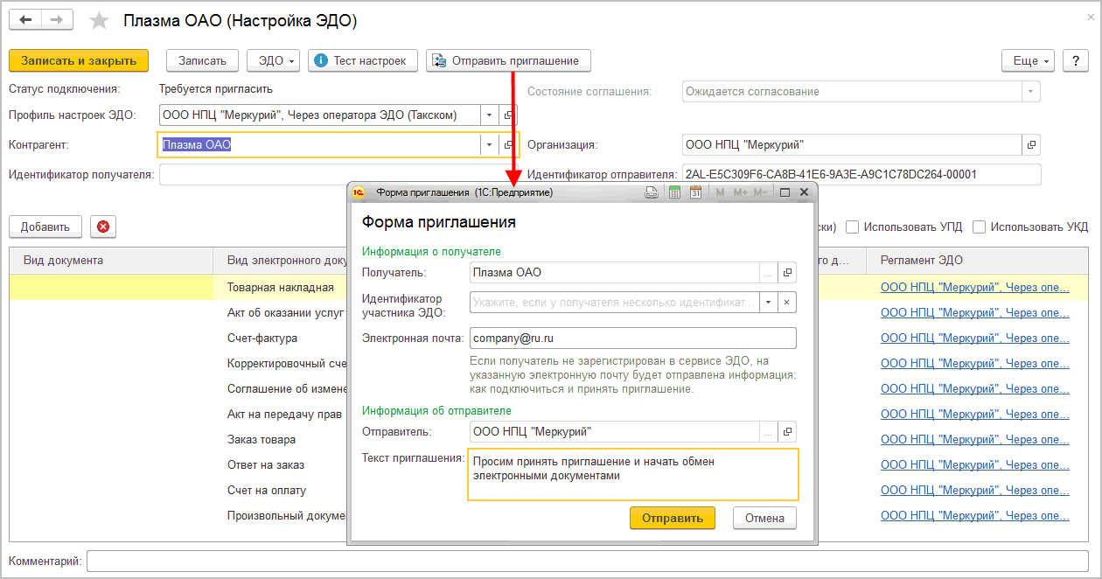
Task: Open the Организация record with open icon
Action: pos(1032,145)
